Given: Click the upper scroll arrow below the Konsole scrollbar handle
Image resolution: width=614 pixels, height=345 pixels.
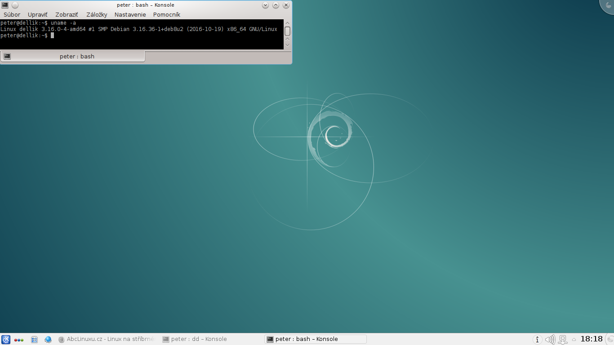Looking at the screenshot, I should pos(288,39).
